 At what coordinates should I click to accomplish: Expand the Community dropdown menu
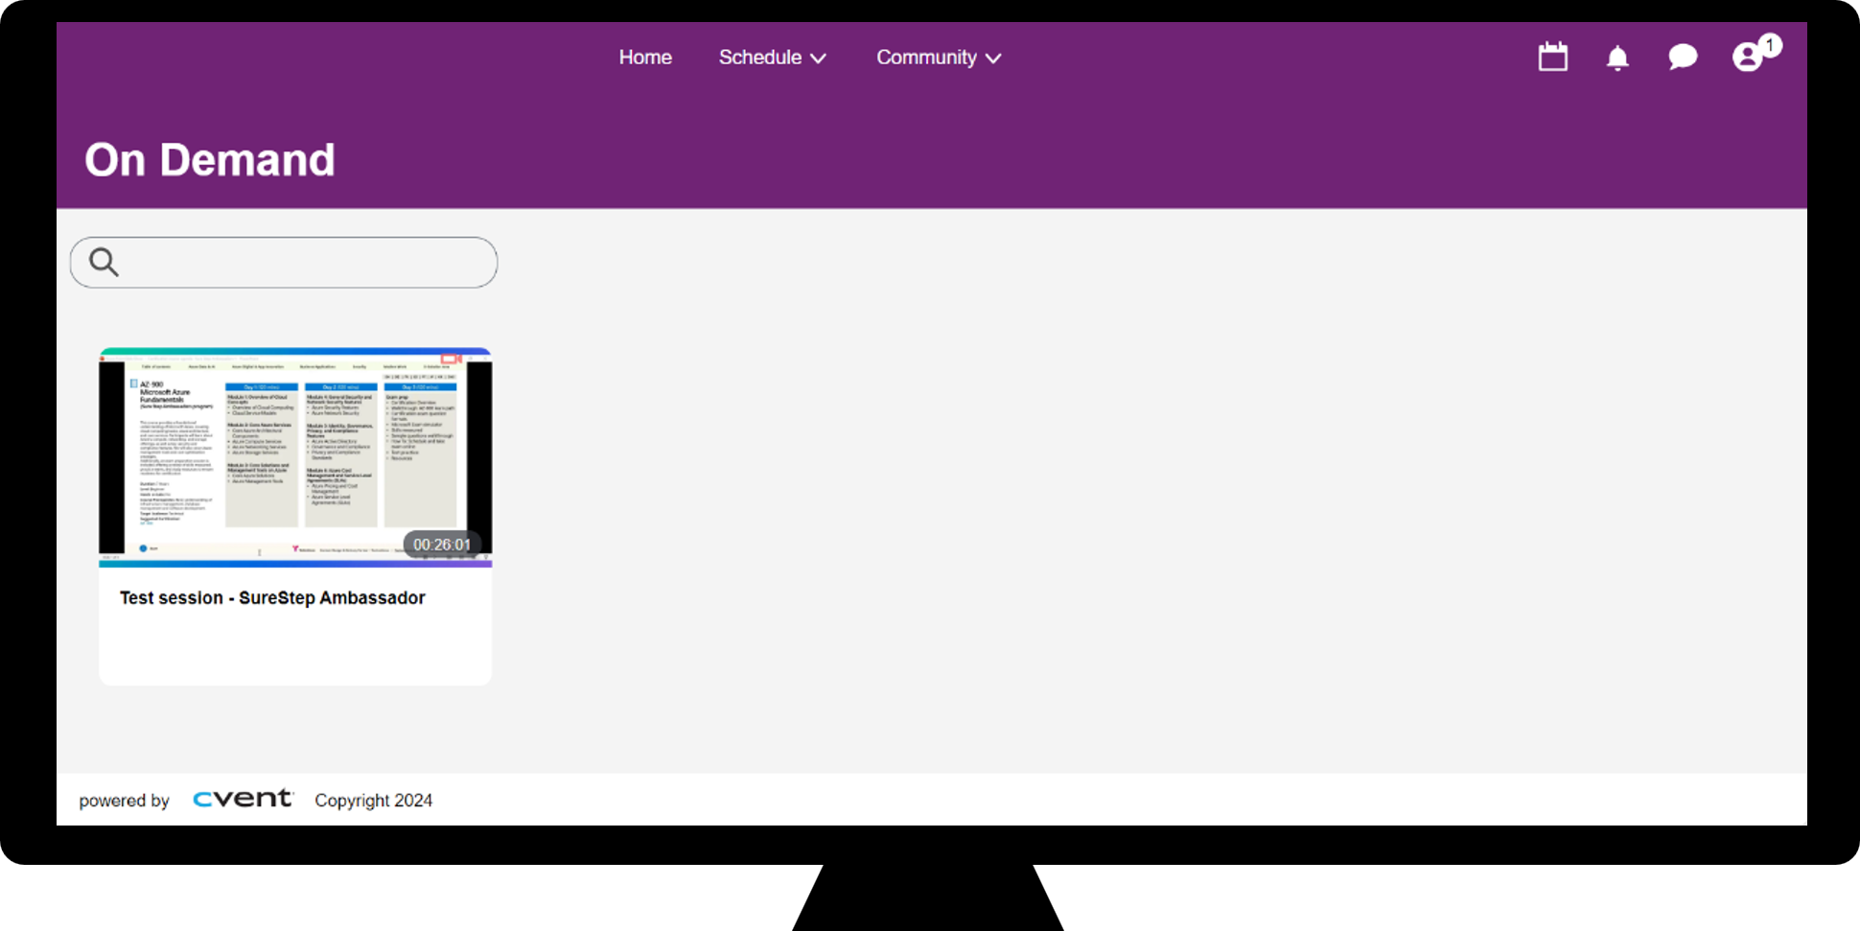click(x=939, y=58)
